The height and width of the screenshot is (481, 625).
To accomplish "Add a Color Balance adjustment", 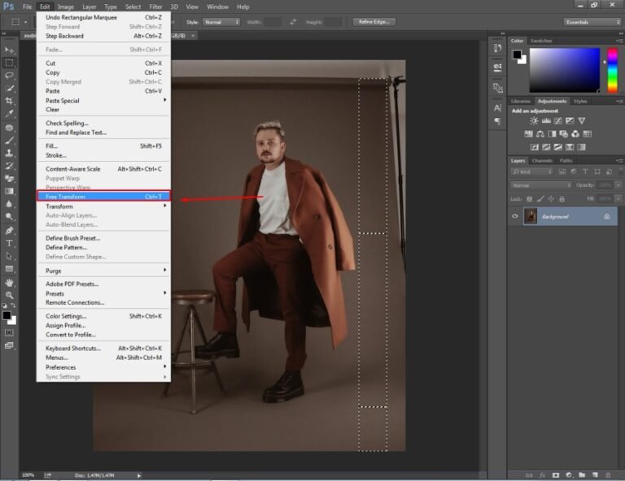I will (x=540, y=134).
